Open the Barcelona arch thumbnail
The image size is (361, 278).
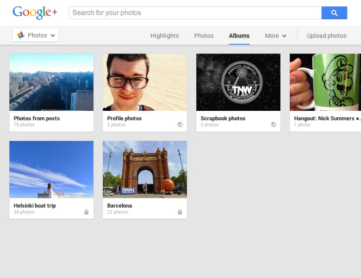tap(145, 170)
